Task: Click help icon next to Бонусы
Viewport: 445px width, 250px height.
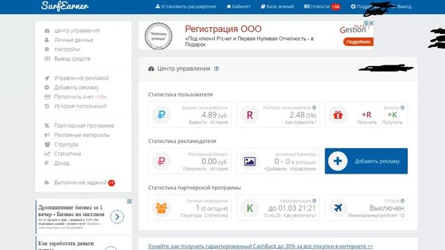Action: click(403, 108)
